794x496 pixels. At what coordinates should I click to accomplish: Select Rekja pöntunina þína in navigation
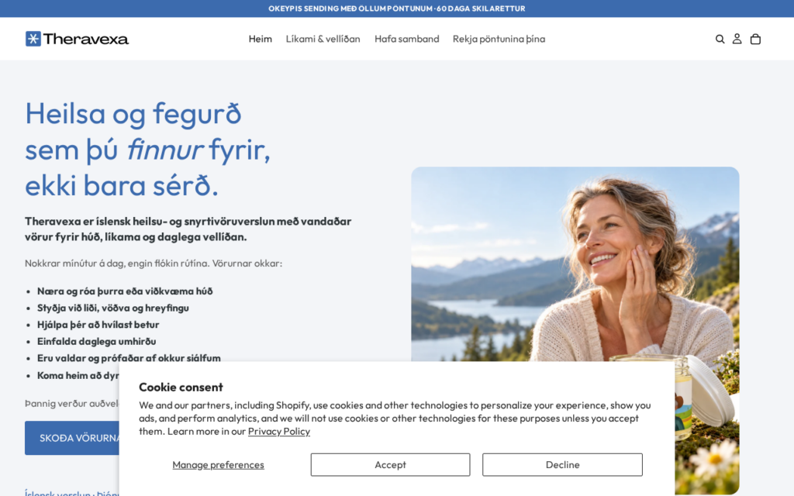(x=499, y=39)
